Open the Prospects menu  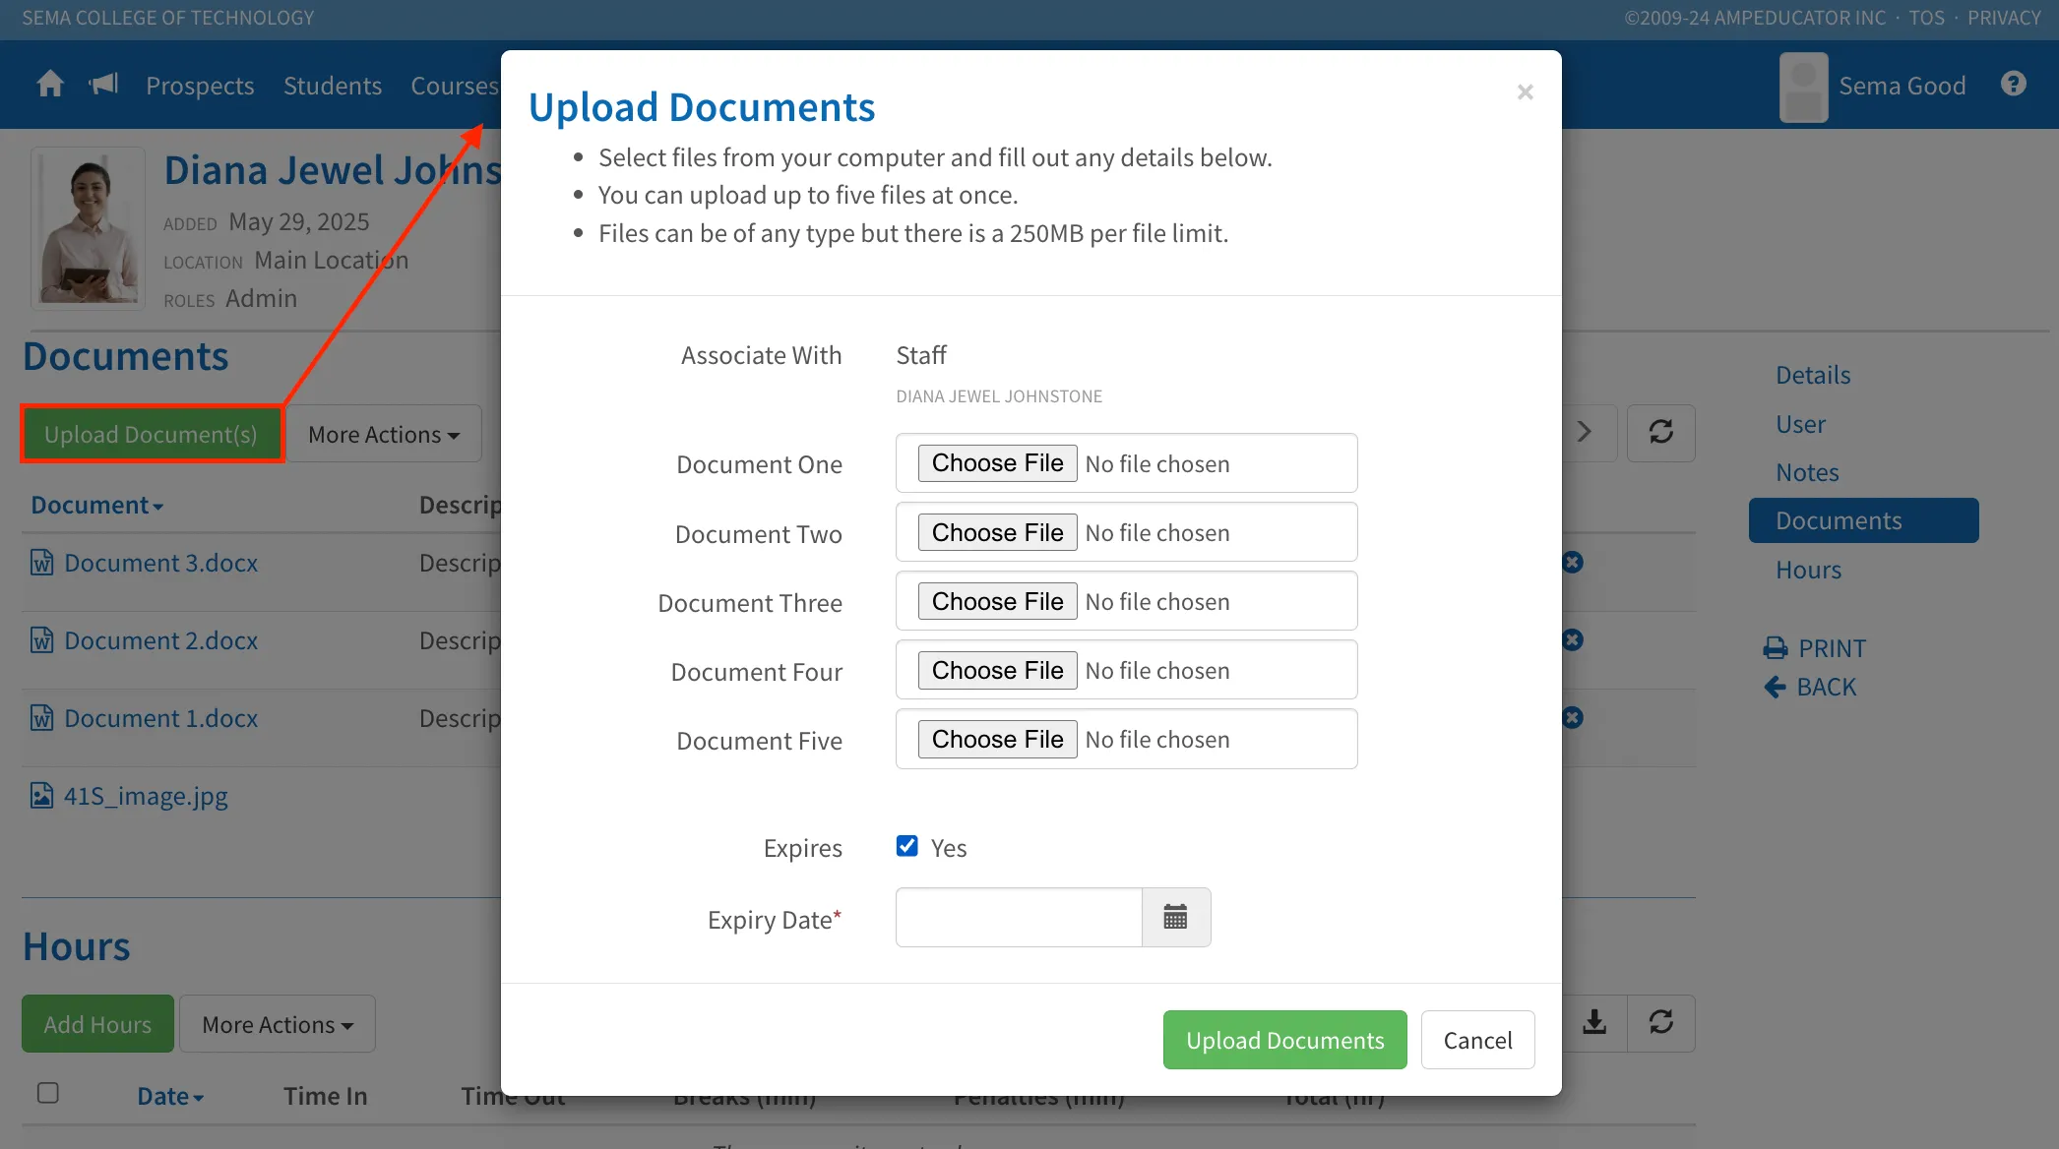tap(200, 86)
